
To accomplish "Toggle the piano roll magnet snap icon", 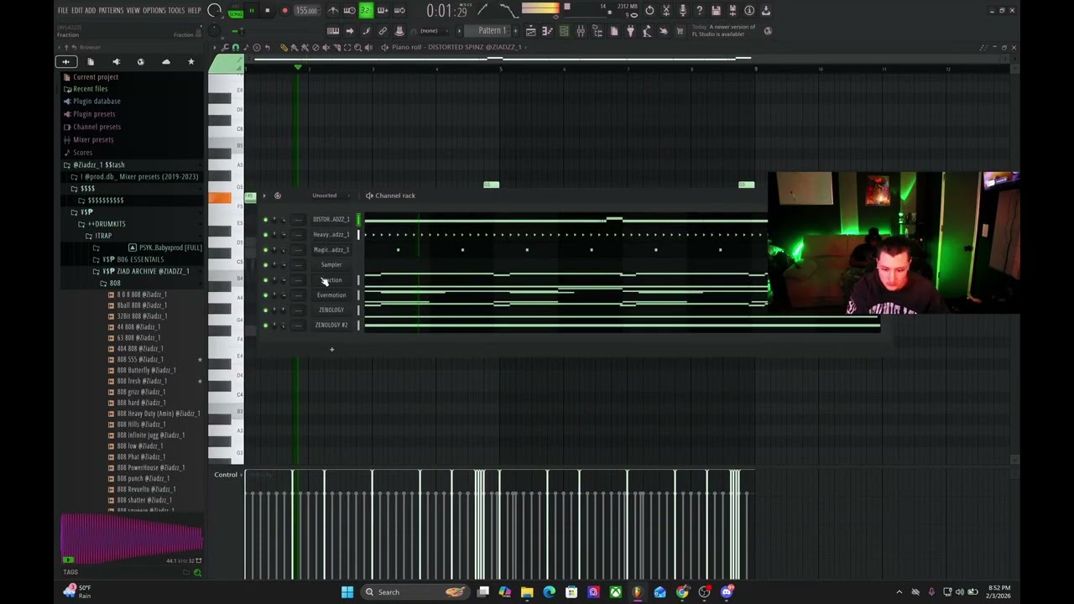I will pyautogui.click(x=235, y=47).
